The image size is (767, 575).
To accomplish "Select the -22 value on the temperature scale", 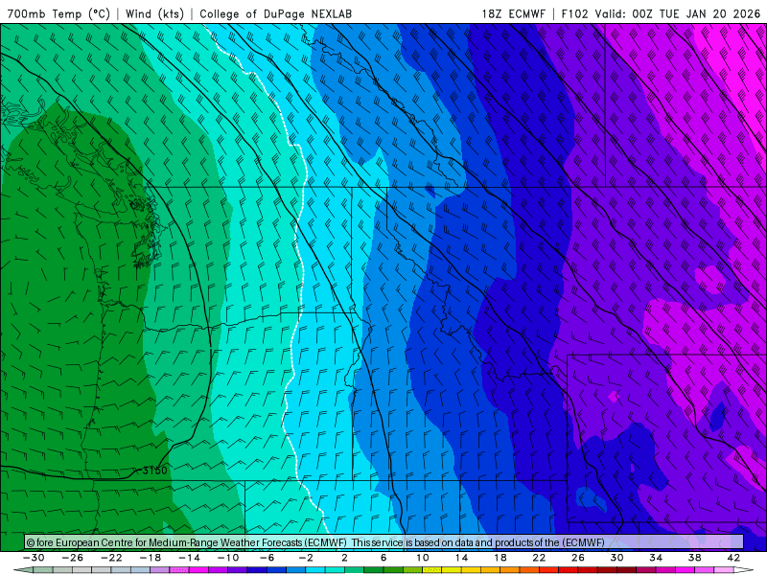I will (x=111, y=558).
